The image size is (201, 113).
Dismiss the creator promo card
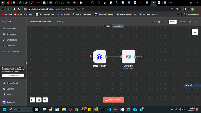pyautogui.click(x=24, y=68)
